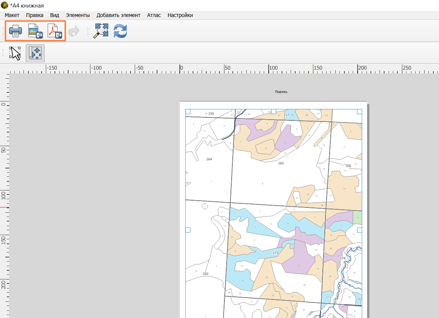Click the grayed-out redo arrow

click(x=74, y=31)
